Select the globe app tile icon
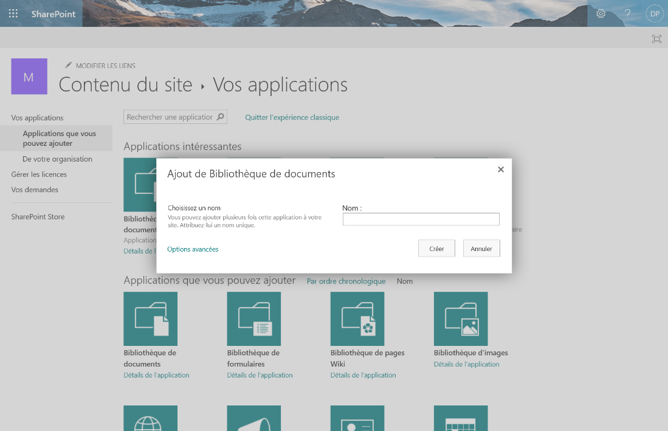 pos(150,418)
